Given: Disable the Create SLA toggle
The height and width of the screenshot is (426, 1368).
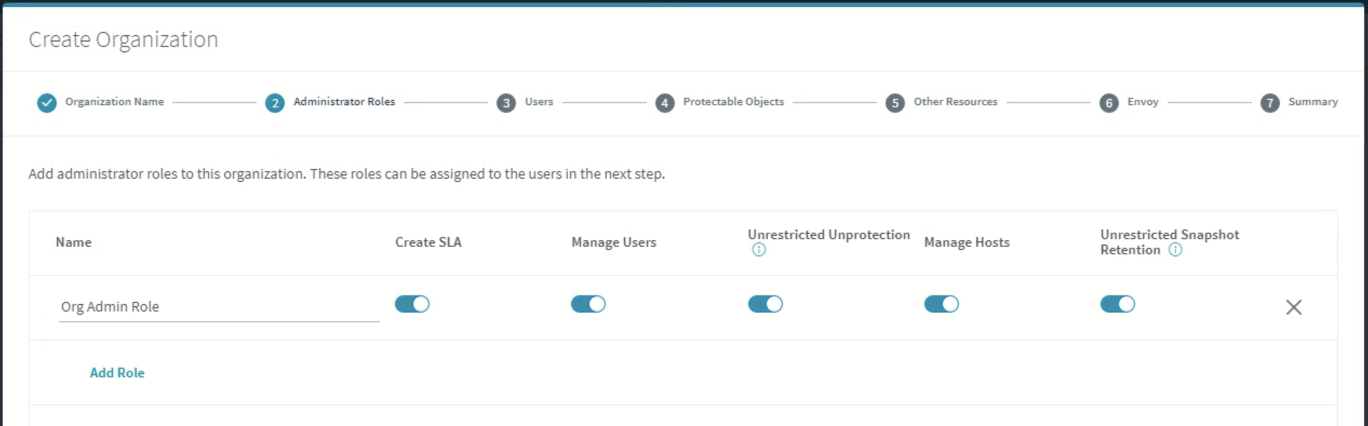Looking at the screenshot, I should point(412,304).
